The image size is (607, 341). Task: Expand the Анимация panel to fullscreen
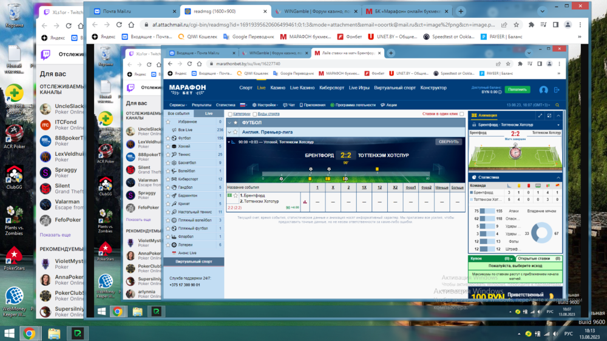coord(540,115)
